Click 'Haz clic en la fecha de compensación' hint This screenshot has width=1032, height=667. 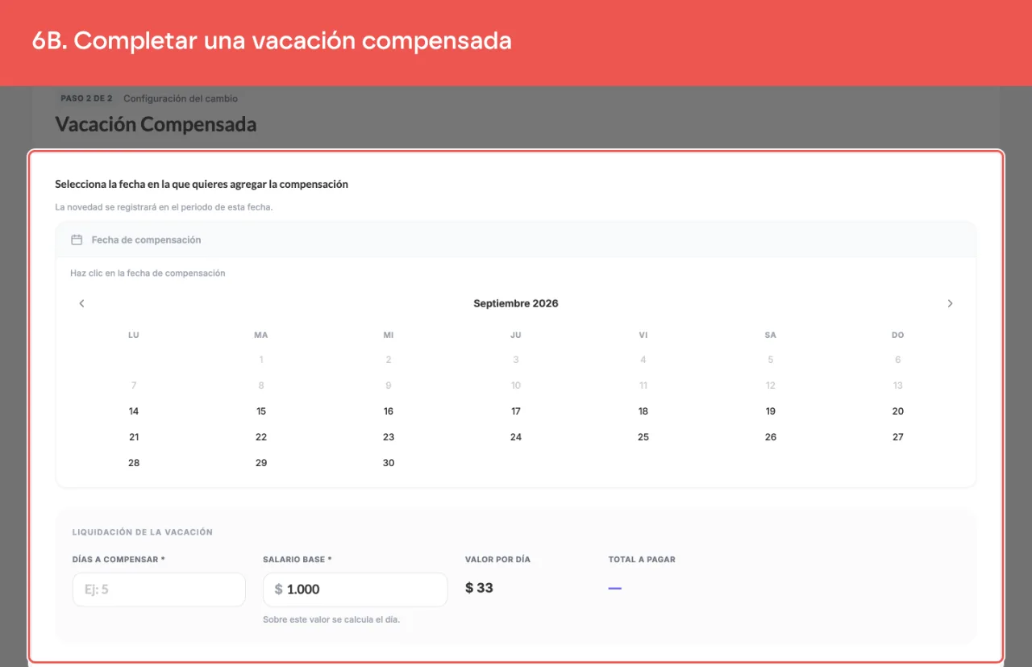point(148,273)
